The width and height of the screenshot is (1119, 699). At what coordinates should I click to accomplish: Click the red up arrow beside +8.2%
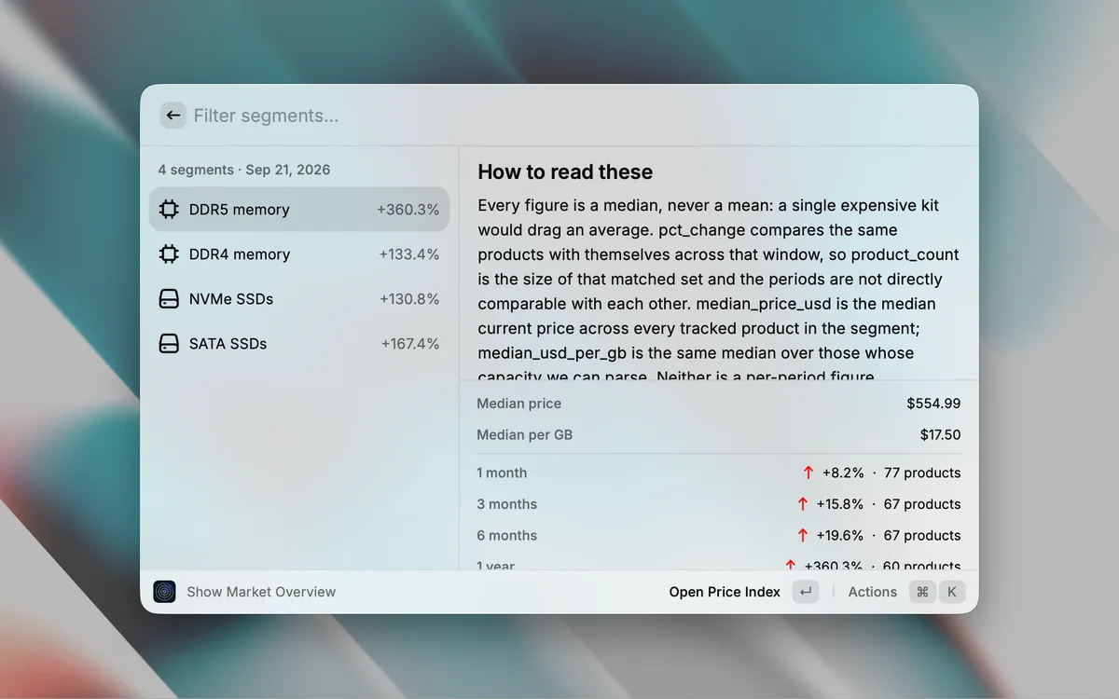(x=808, y=473)
